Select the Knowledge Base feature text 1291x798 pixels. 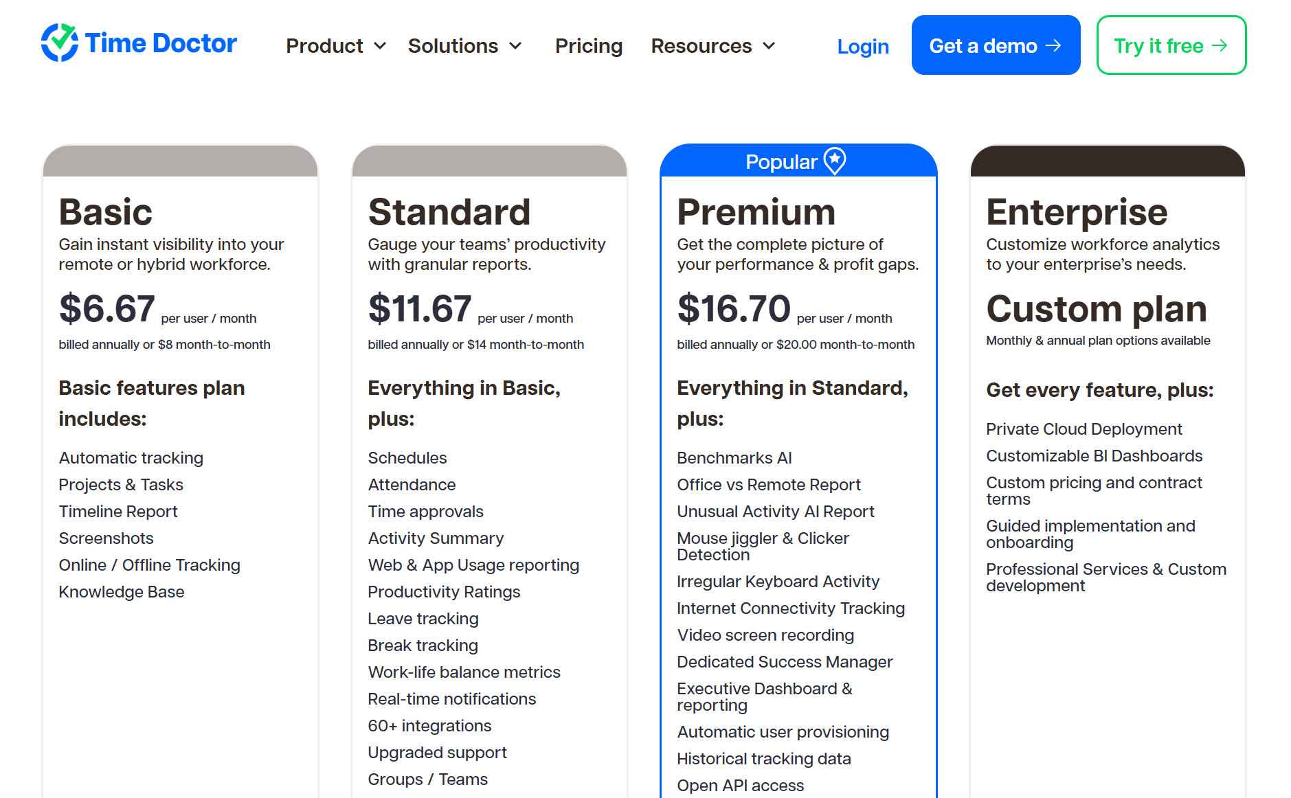click(121, 591)
